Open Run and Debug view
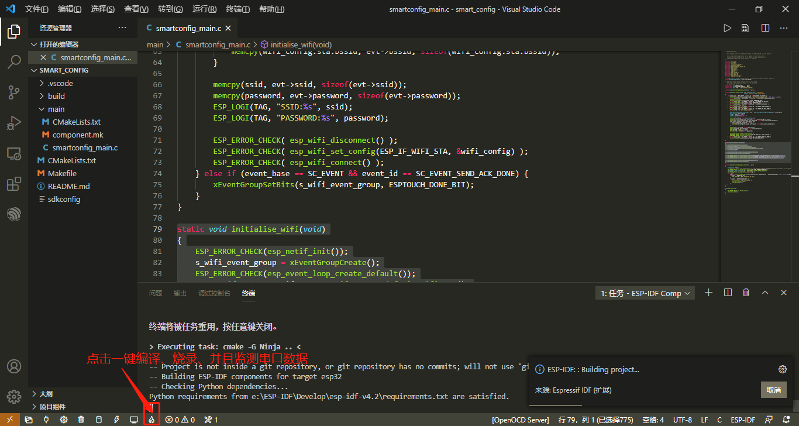This screenshot has height=426, width=799. point(14,123)
